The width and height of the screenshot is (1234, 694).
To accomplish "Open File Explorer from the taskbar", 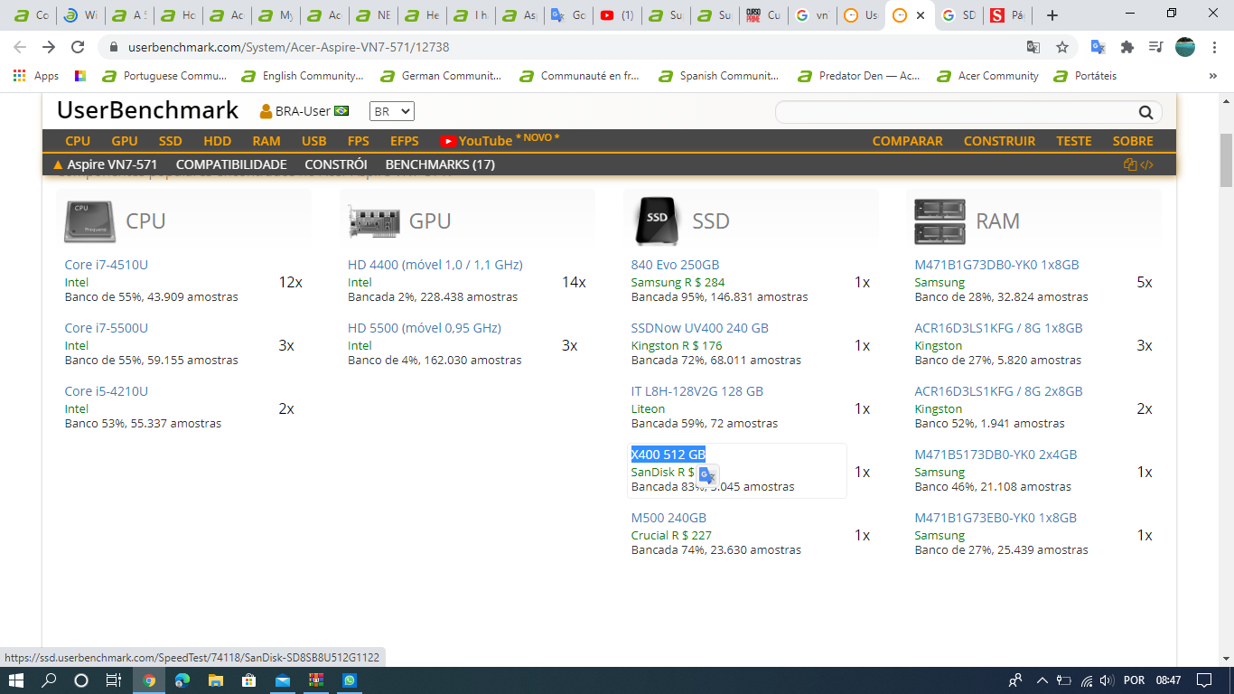I will pos(216,680).
